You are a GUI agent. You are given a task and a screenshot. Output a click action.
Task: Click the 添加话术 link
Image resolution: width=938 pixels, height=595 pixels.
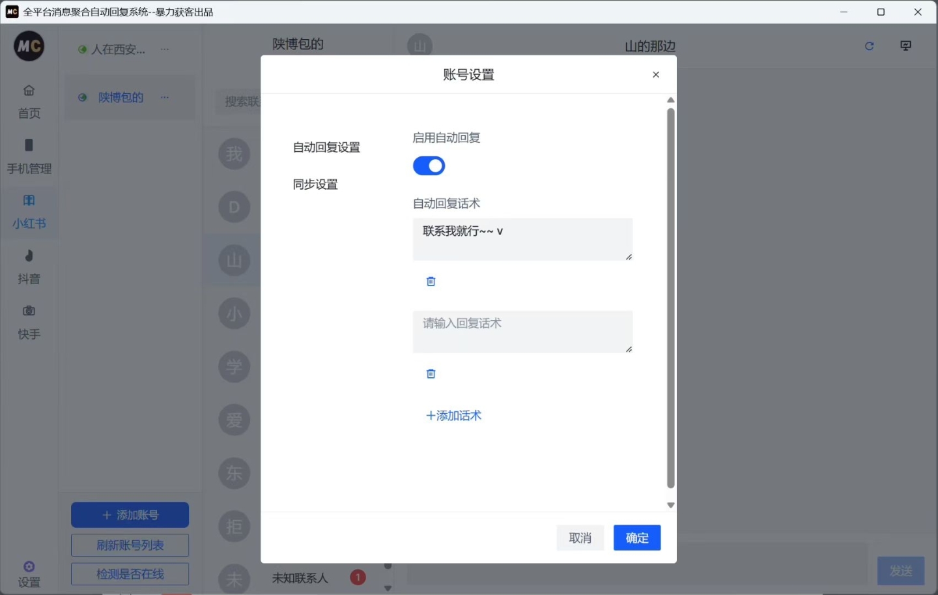pos(453,415)
